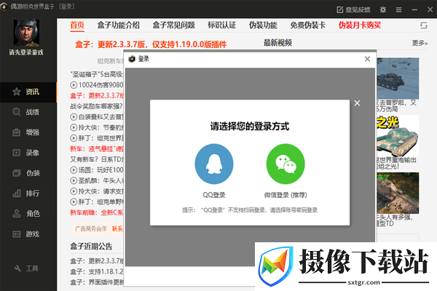This screenshot has height=291, width=437.
Task: Open the 之光 tank video thumbnail
Action: coord(398,135)
